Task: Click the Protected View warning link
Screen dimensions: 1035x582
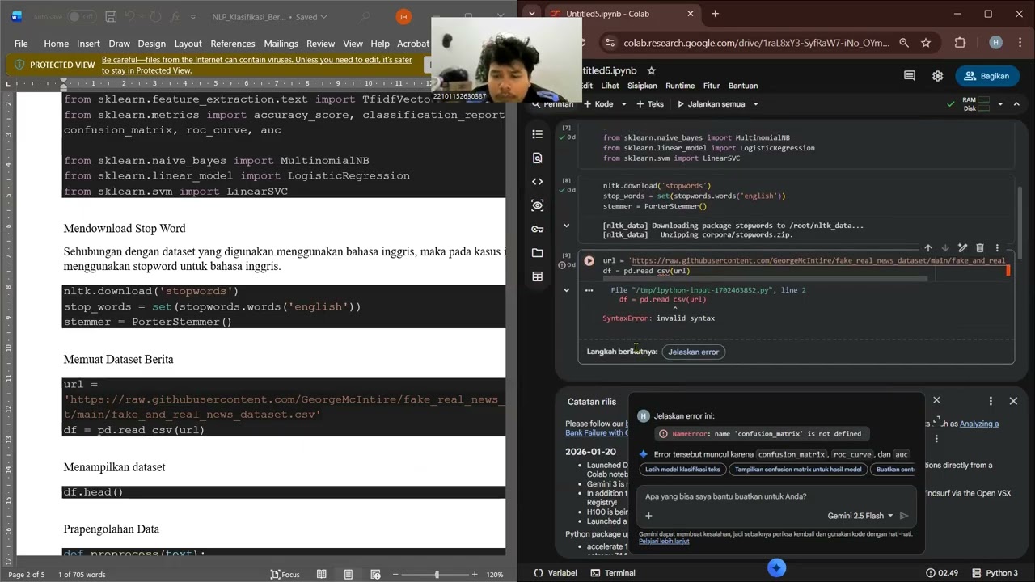Action: point(256,65)
